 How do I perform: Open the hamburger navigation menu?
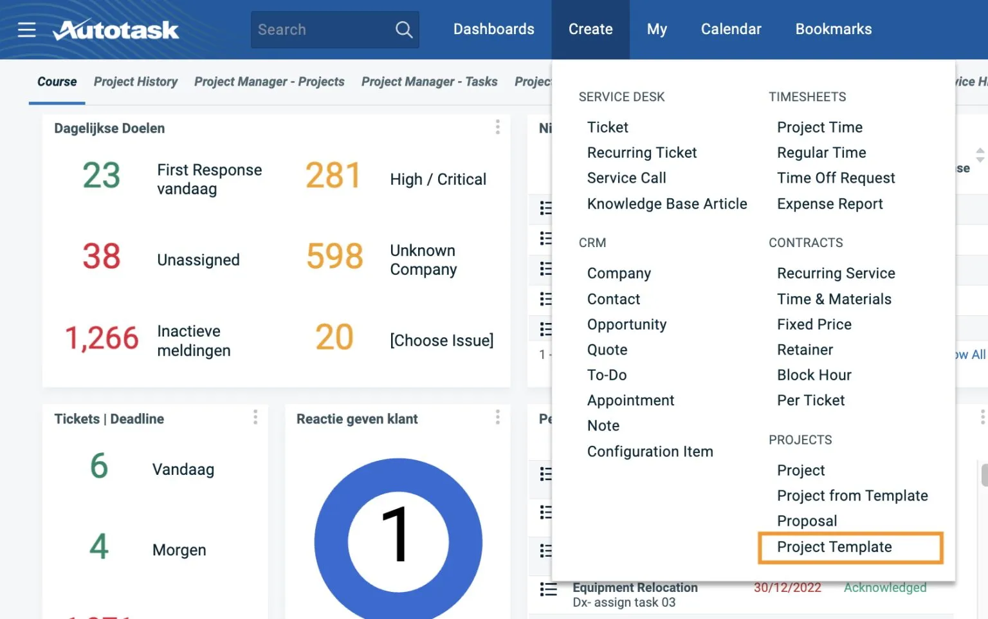26,29
